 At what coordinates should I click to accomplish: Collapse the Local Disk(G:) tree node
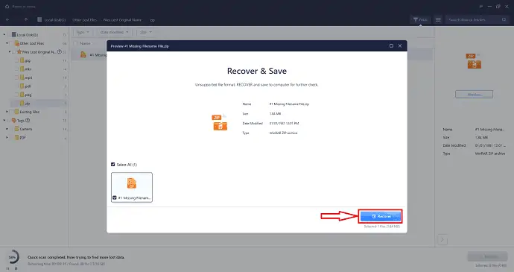[x=4, y=34]
